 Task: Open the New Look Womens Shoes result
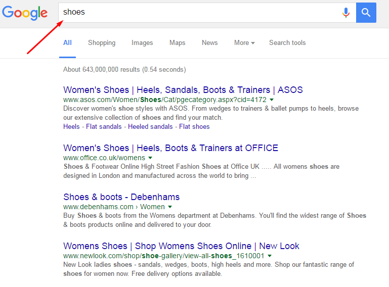click(181, 246)
